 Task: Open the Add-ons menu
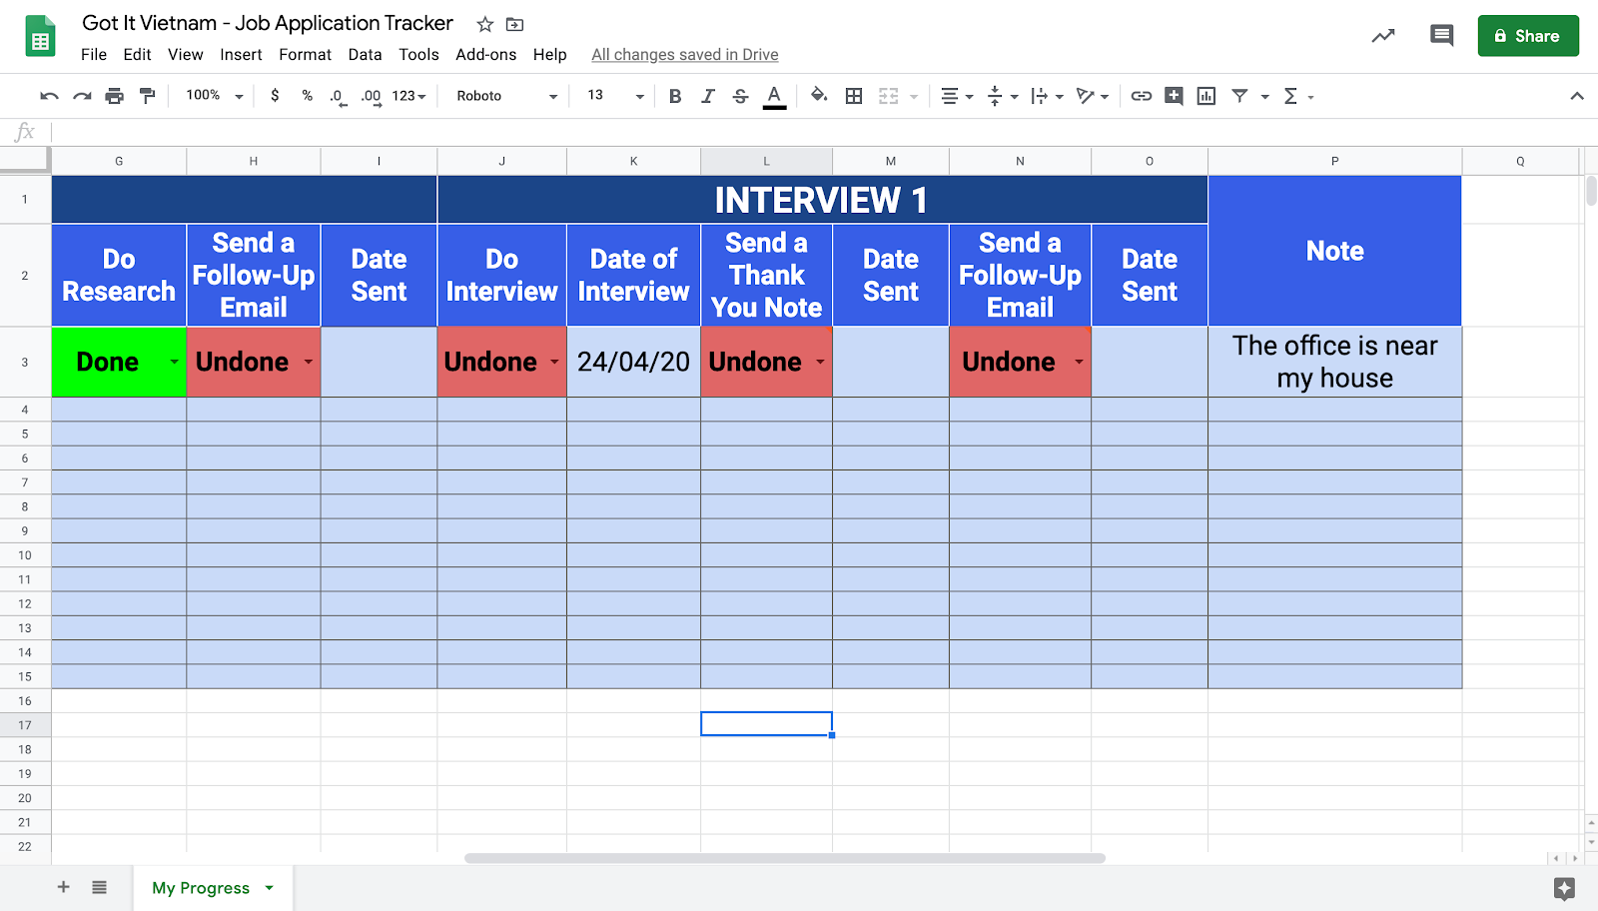pos(486,55)
